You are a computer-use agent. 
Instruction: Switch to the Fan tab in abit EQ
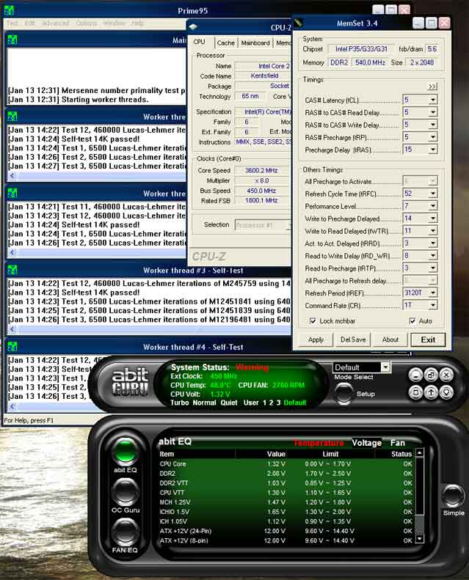(398, 443)
